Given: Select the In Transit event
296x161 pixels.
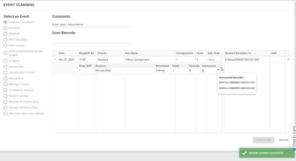Looking at the screenshot, I should tap(5, 61).
